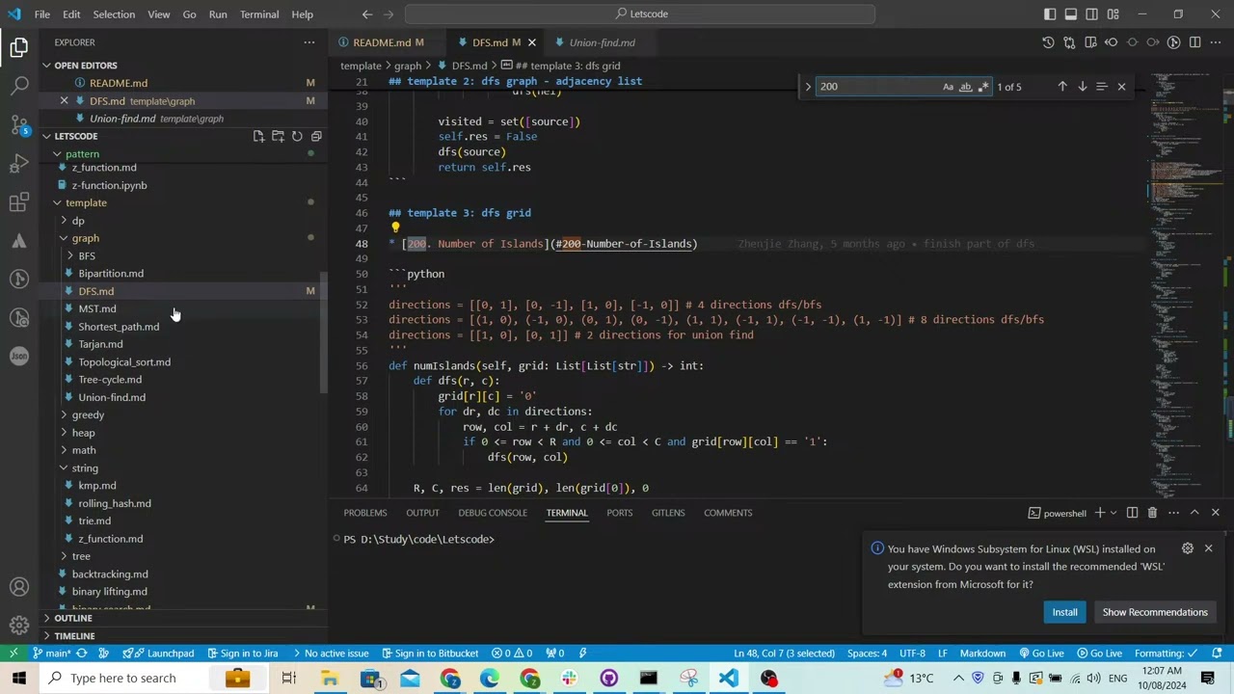Switch to Union-find.md editor tab

point(602,42)
